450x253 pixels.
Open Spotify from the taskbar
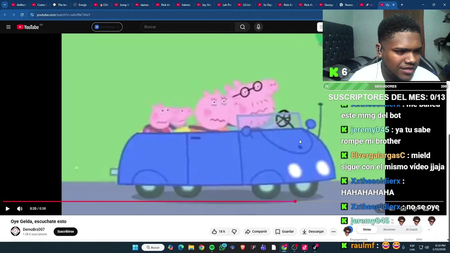point(212,247)
